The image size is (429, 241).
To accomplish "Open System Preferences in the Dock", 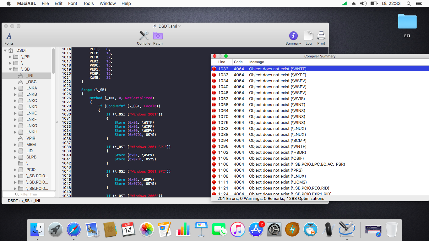I will click(274, 230).
